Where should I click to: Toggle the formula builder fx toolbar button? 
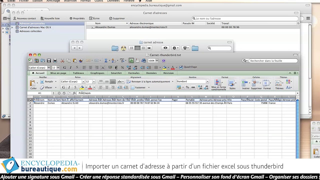click(x=131, y=60)
